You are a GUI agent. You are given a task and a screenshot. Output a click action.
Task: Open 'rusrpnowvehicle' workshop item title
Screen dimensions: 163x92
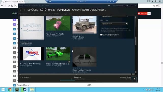tap(26, 43)
